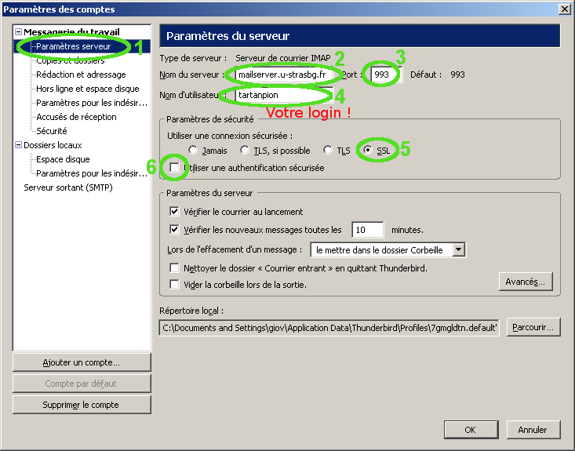Select TLS, si possible option
The width and height of the screenshot is (575, 451).
tap(244, 150)
